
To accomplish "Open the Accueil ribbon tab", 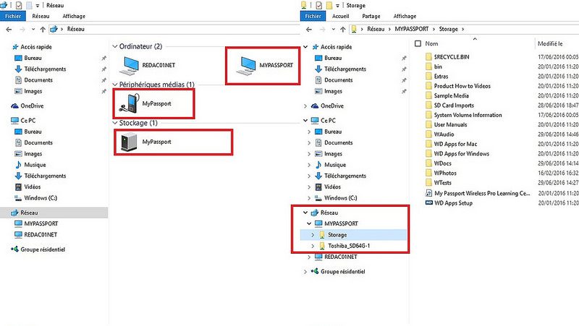I will coord(340,16).
